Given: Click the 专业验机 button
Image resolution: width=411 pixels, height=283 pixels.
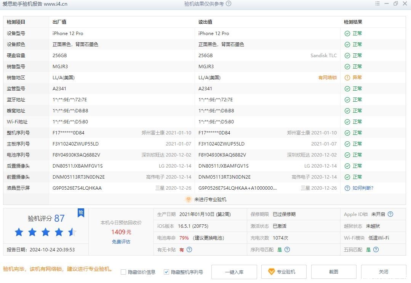Looking at the screenshot, I should (x=284, y=272).
